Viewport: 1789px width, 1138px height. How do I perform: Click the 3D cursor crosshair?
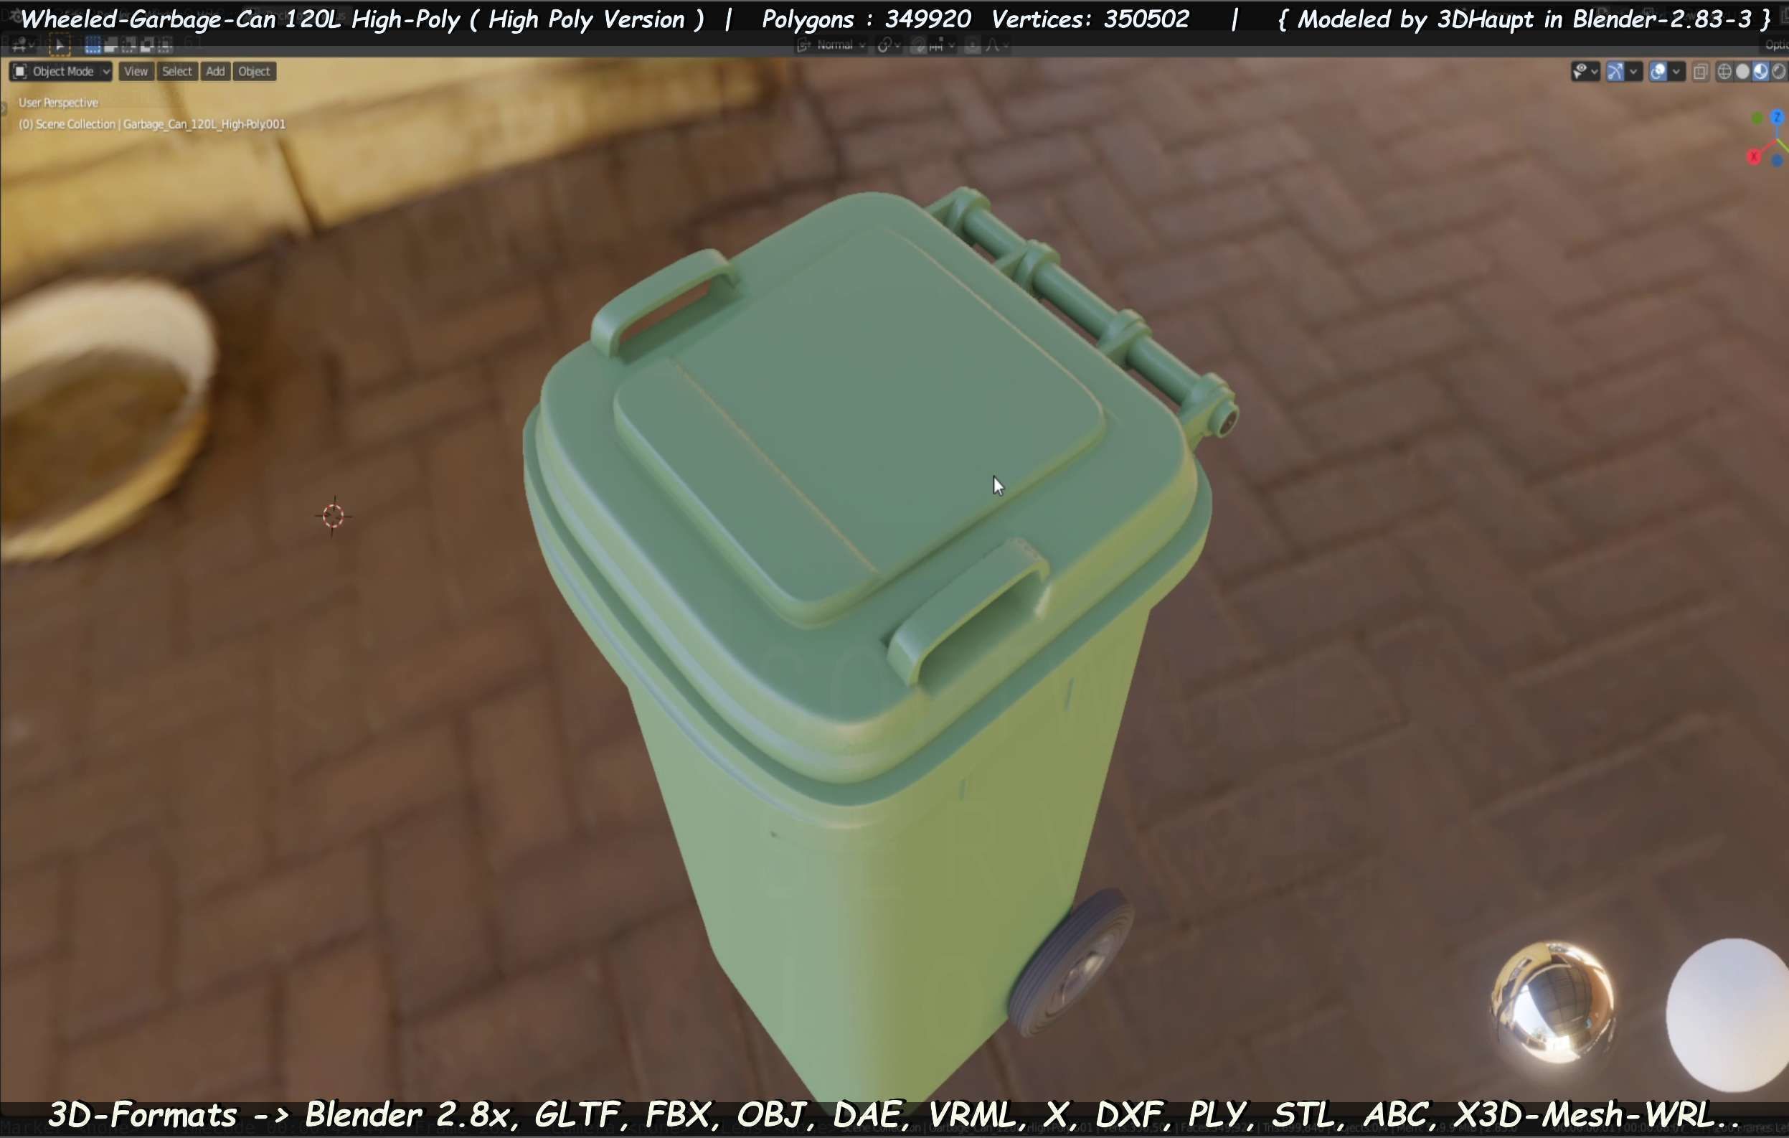pos(333,515)
